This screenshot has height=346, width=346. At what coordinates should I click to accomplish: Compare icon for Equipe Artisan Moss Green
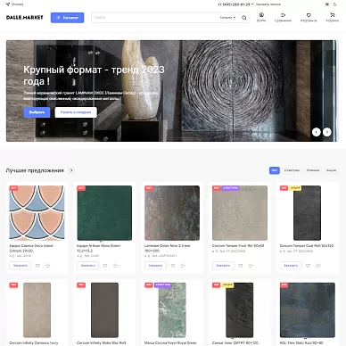pos(115,266)
